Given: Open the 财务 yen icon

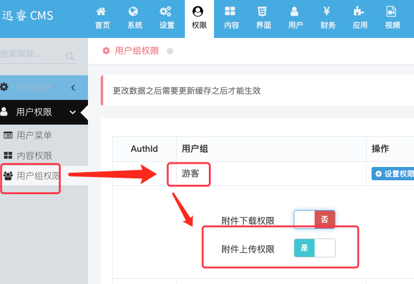Looking at the screenshot, I should pyautogui.click(x=327, y=11).
